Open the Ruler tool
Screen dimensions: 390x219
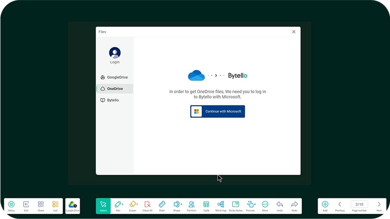tap(162, 206)
